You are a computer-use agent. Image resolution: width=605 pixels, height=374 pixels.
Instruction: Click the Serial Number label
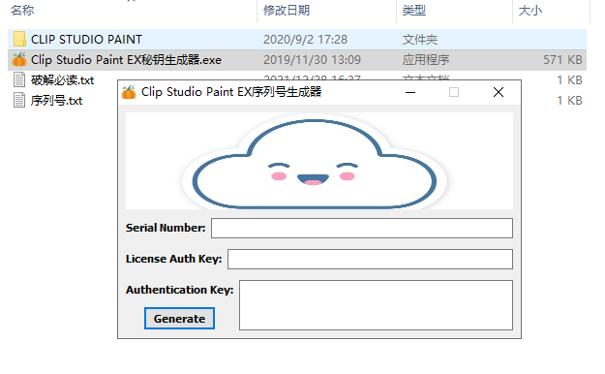[166, 228]
